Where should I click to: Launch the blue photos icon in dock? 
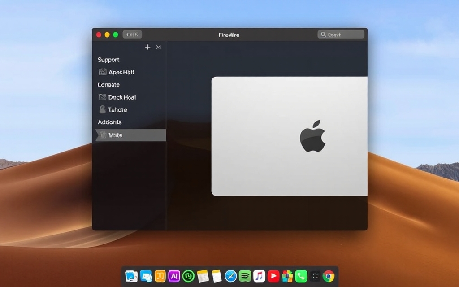tap(146, 276)
